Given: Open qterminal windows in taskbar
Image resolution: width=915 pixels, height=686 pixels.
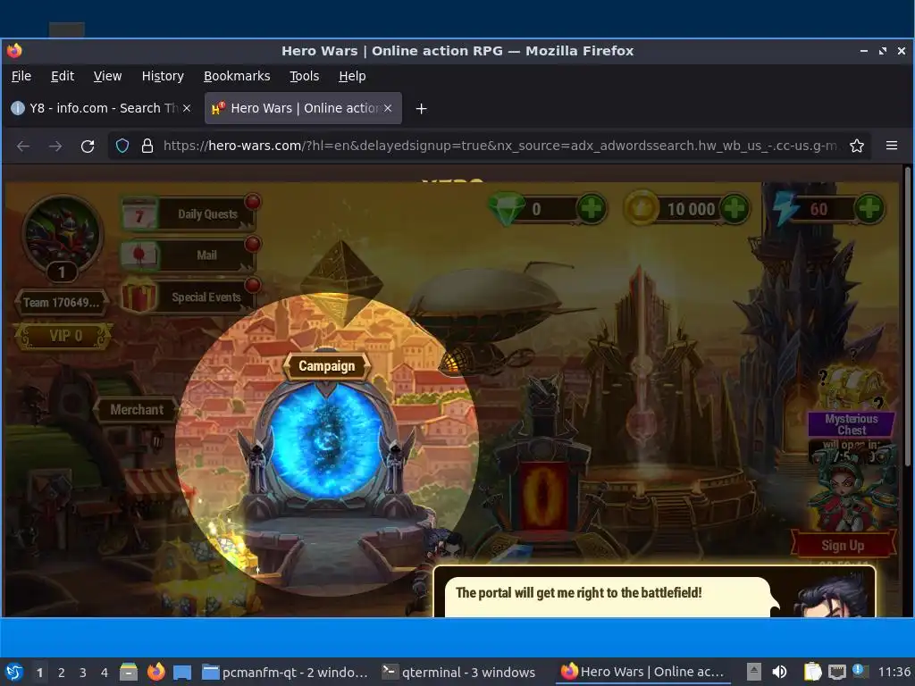Looking at the screenshot, I should coord(458,672).
